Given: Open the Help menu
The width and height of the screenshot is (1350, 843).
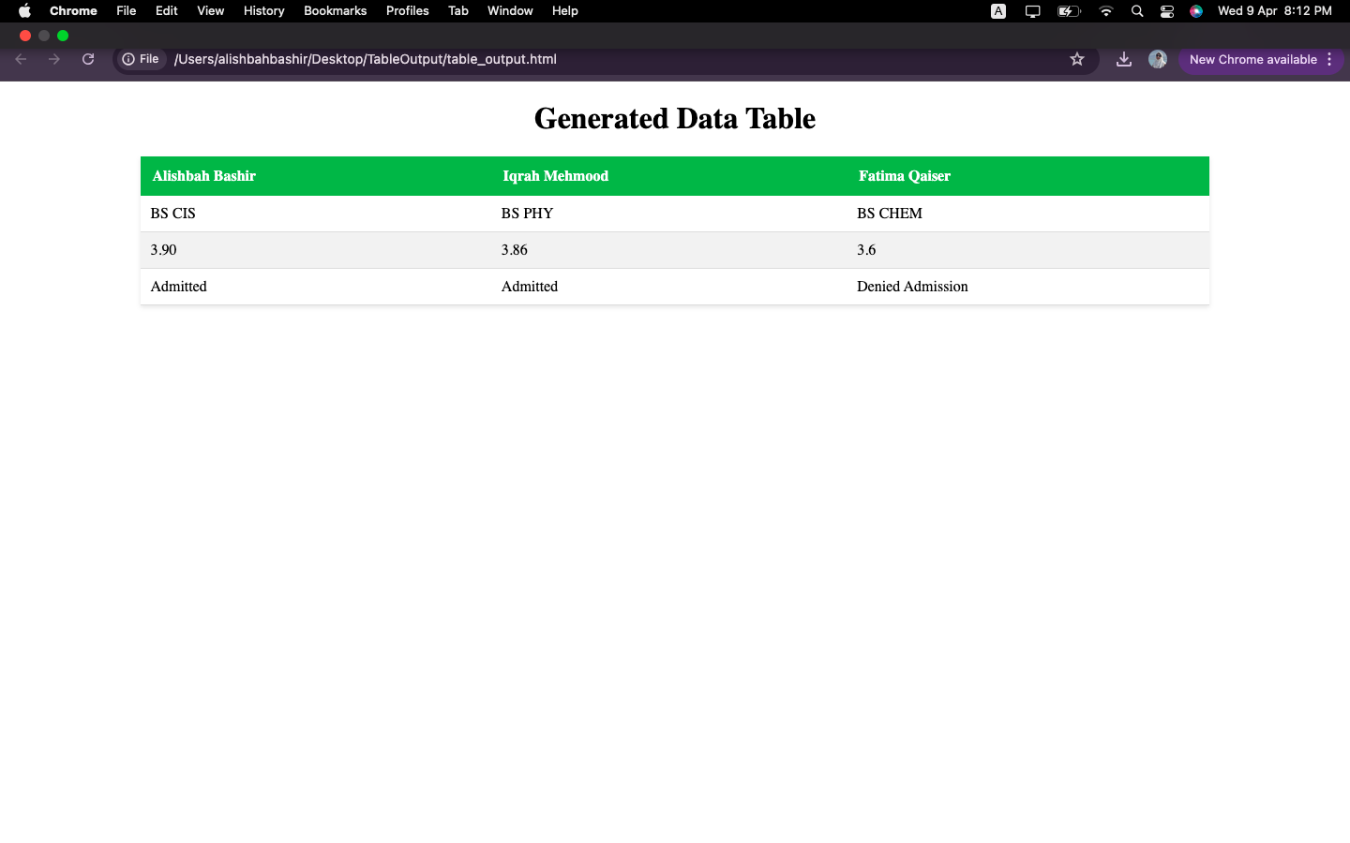Looking at the screenshot, I should (x=565, y=11).
